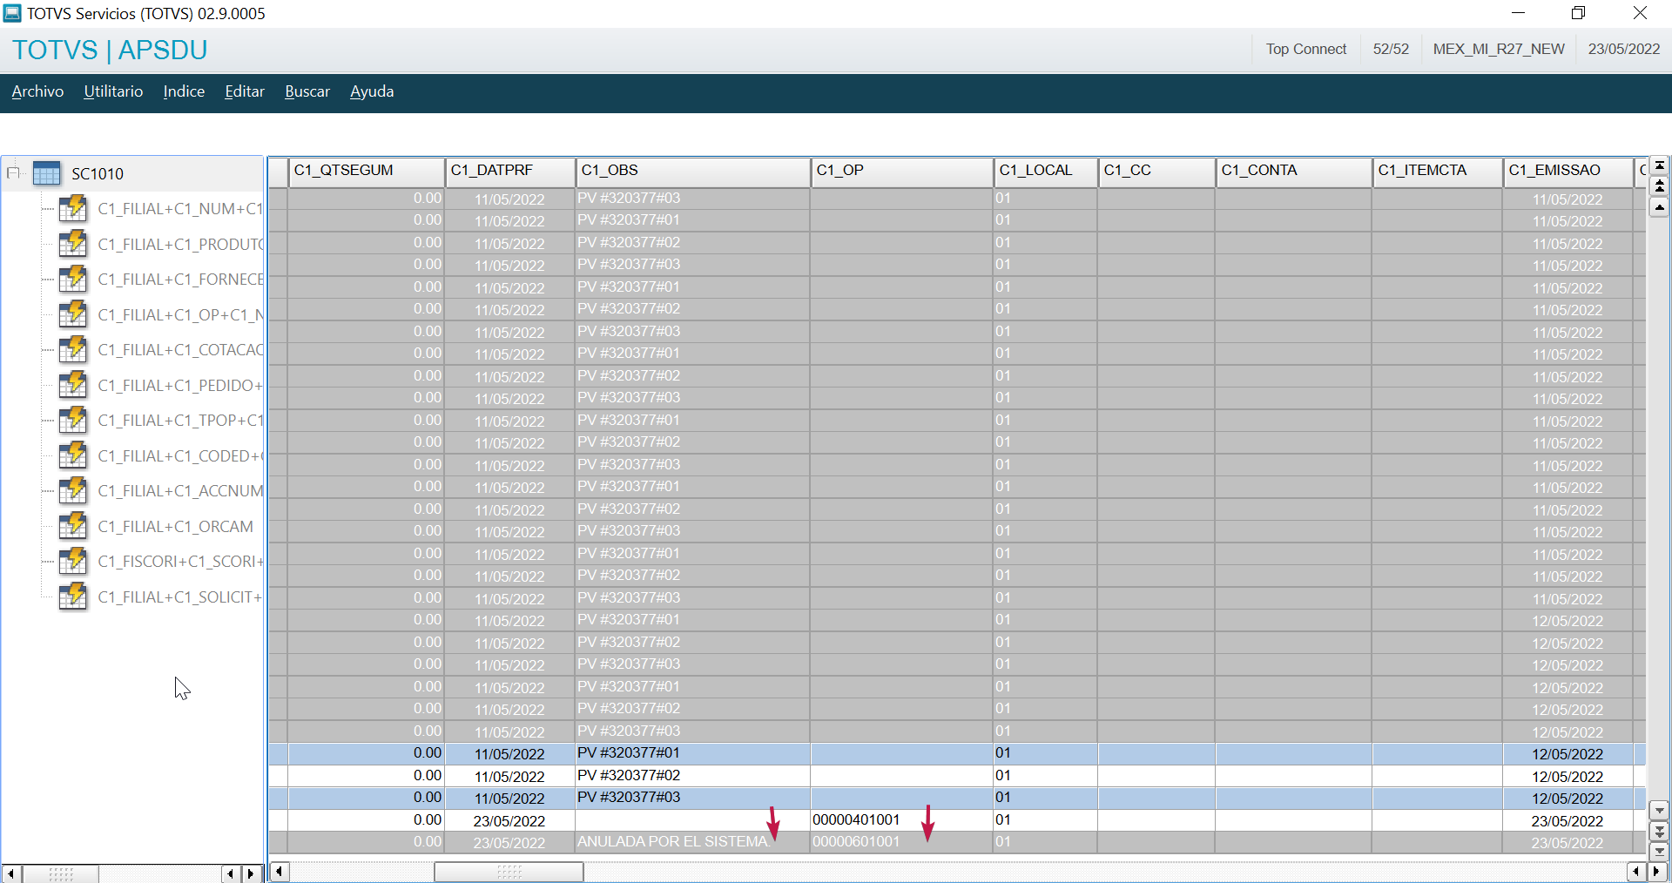The height and width of the screenshot is (883, 1672).
Task: Click the TOTVS app icon in title bar
Action: [x=12, y=13]
